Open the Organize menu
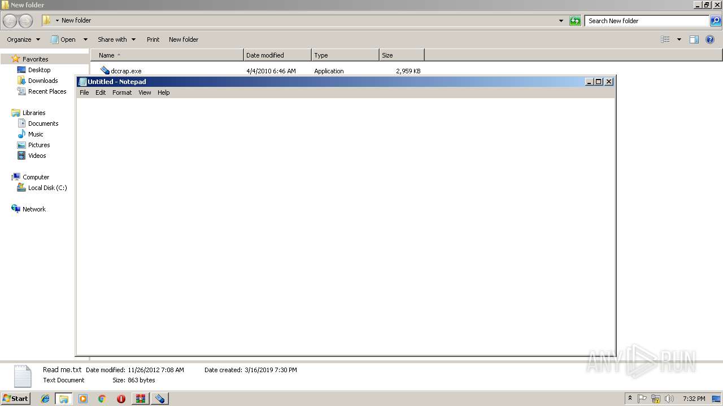This screenshot has width=723, height=406. click(23, 39)
